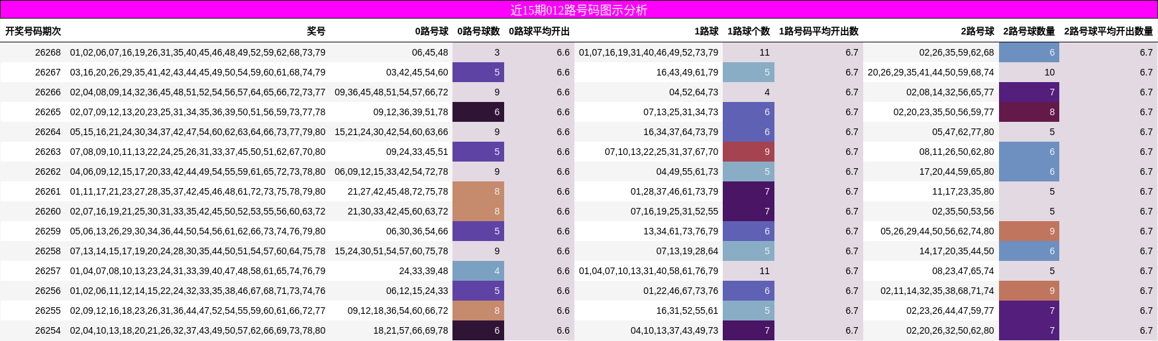Click the maroon 2路 count '8' in row 26265
The height and width of the screenshot is (341, 1158).
1029,112
